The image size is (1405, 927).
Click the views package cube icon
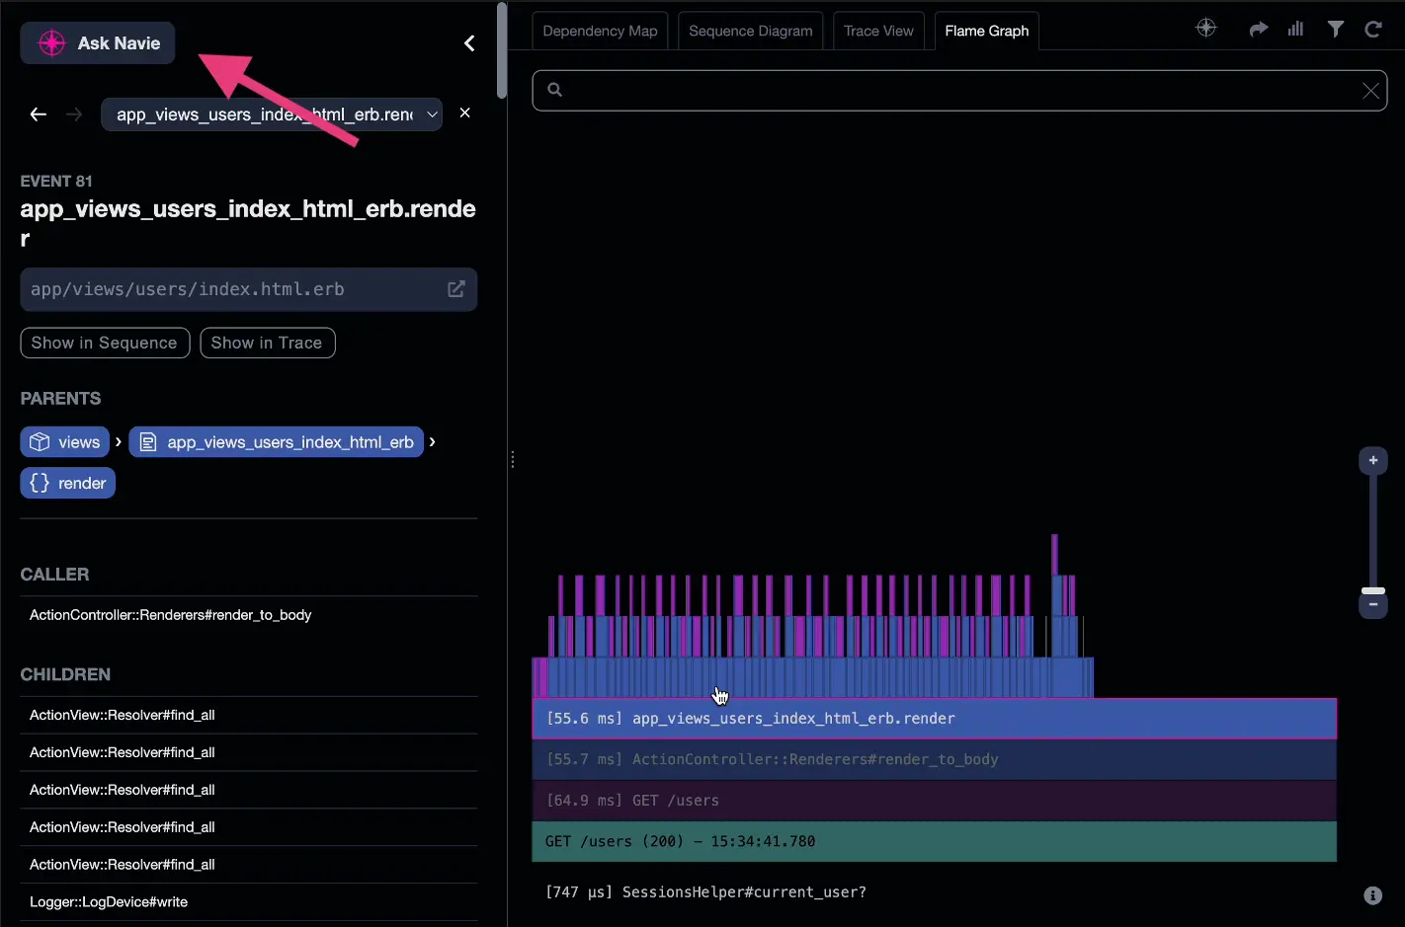pos(40,442)
